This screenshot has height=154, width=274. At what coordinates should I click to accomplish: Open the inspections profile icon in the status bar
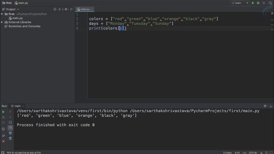pyautogui.click(x=266, y=153)
